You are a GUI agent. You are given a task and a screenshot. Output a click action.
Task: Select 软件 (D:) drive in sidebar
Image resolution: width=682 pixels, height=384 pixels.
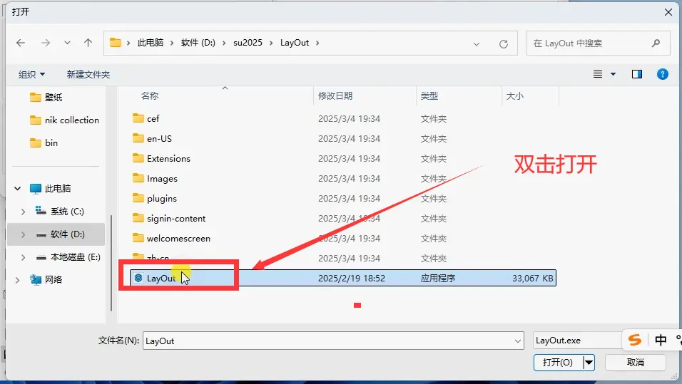click(61, 234)
